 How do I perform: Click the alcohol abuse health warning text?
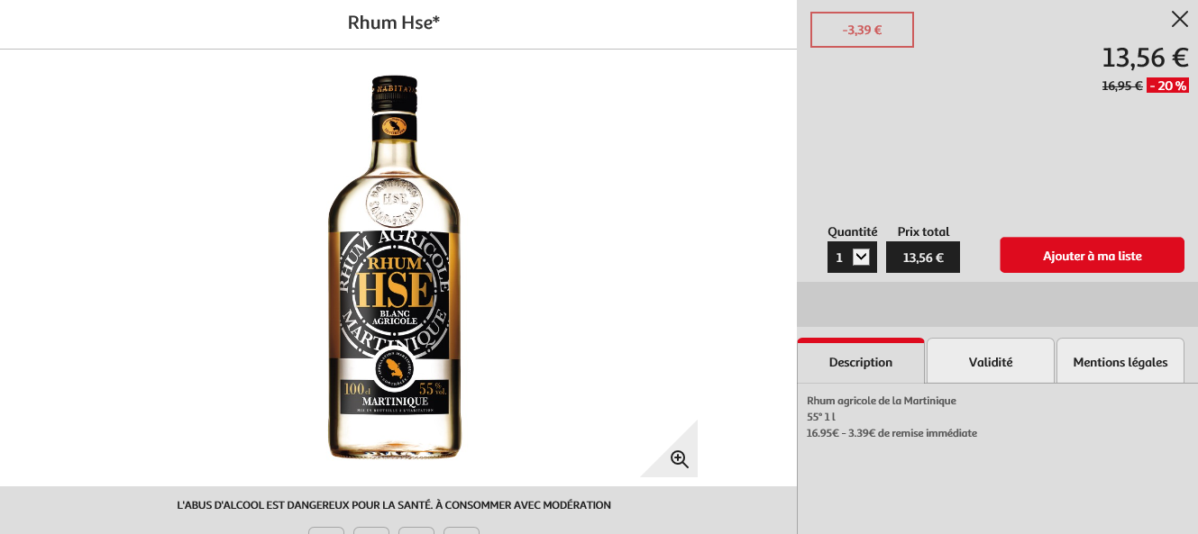click(x=394, y=505)
